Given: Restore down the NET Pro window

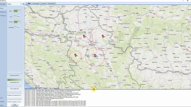Looking at the screenshot, I should click(x=188, y=1).
